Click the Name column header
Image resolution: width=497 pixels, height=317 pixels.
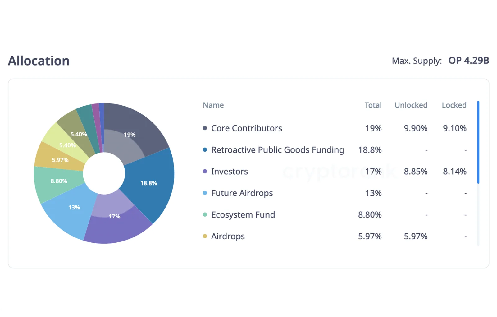tap(213, 105)
